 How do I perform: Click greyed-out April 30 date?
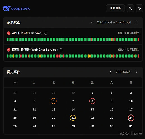[73, 92]
